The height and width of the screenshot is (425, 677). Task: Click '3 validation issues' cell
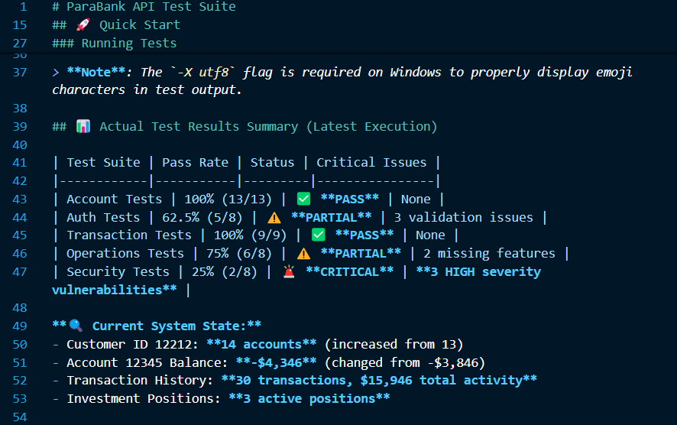pyautogui.click(x=463, y=217)
